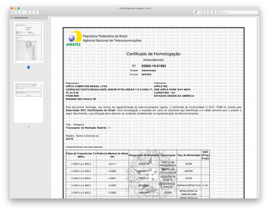Click the power value 0,0626
Viewport: 269px width, 211px height.
click(x=112, y=193)
